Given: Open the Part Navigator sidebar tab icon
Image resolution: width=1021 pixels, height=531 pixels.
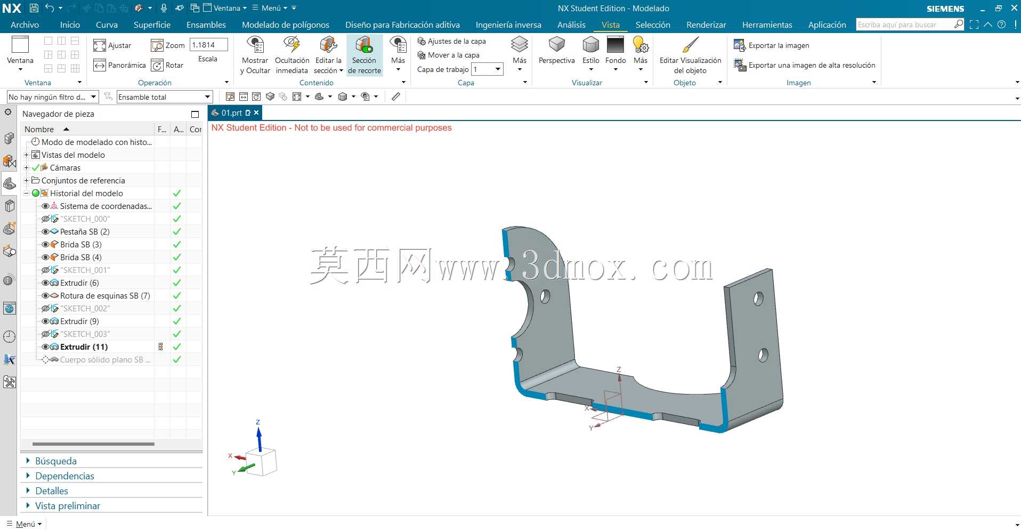Looking at the screenshot, I should pos(9,184).
